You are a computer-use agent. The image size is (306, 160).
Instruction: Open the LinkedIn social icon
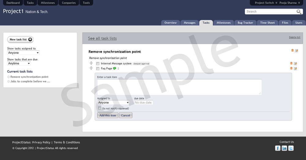[x=284, y=148]
